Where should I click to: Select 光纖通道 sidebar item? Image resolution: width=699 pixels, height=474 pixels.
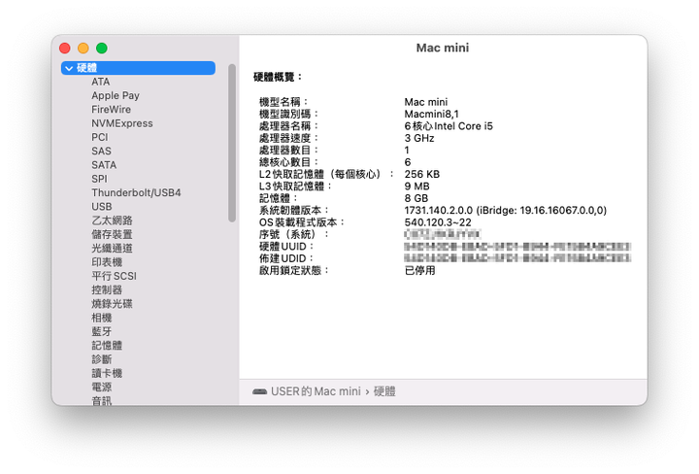click(x=112, y=249)
